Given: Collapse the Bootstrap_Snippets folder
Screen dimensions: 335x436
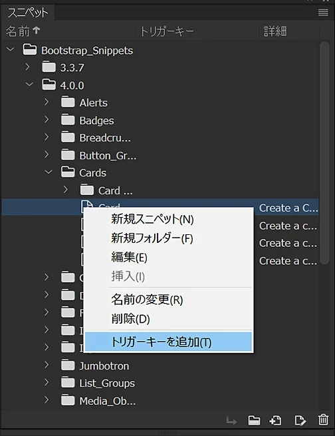Looking at the screenshot, I should pos(11,50).
